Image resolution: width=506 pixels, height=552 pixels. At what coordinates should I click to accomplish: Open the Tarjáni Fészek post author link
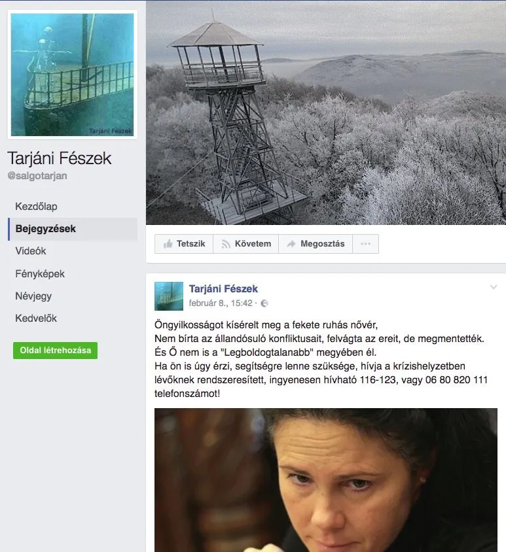(x=223, y=289)
